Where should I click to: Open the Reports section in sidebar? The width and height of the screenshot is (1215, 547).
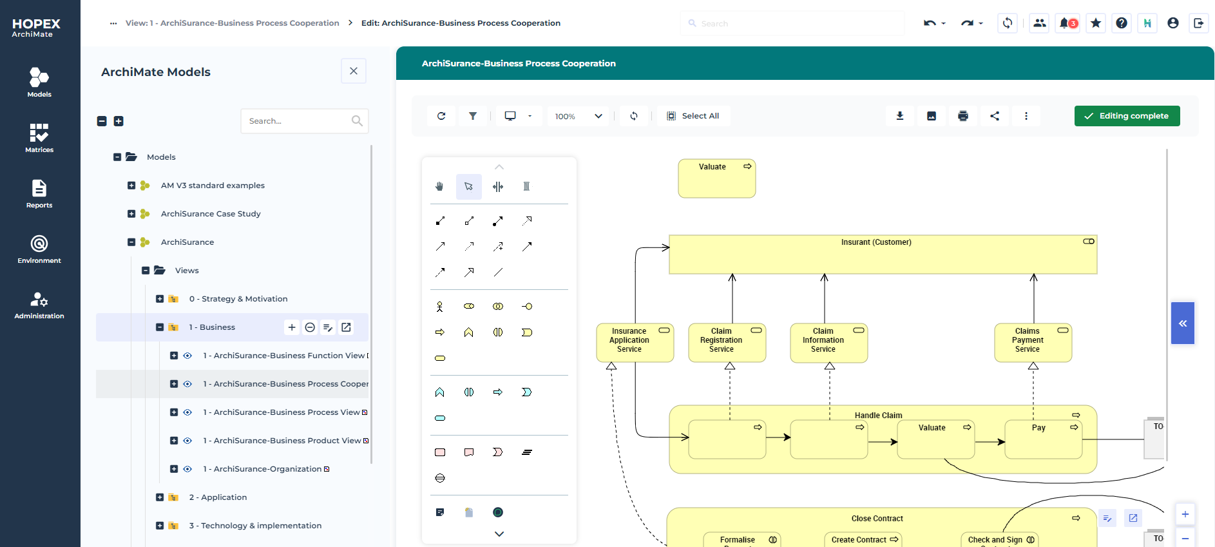pyautogui.click(x=39, y=193)
